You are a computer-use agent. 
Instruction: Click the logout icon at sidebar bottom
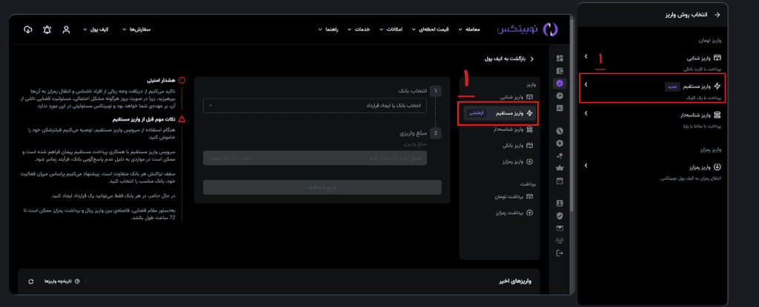coord(560,254)
